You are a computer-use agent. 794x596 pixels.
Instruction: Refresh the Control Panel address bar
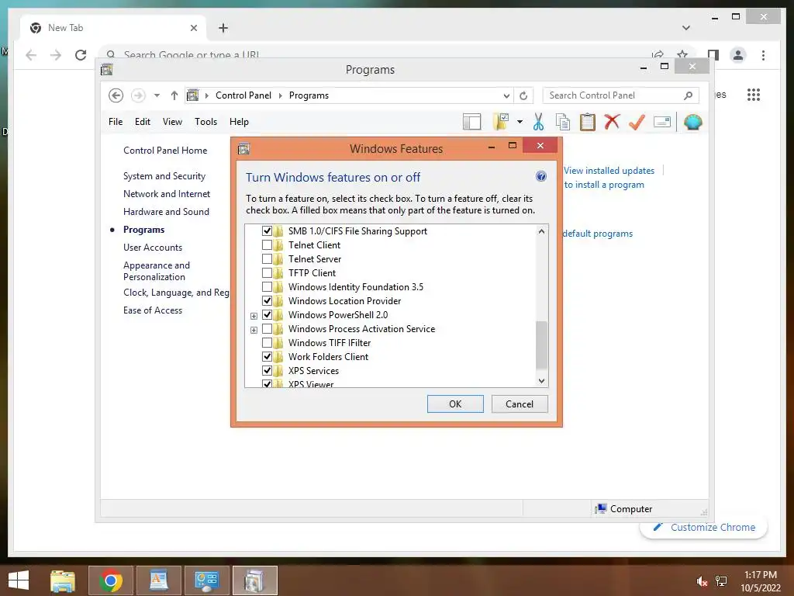click(x=523, y=95)
